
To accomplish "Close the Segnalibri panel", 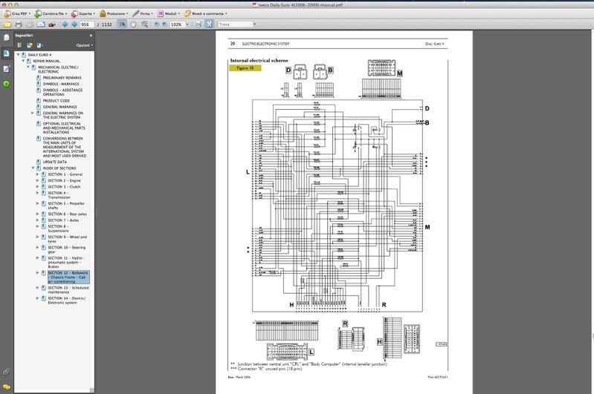I will click(91, 35).
